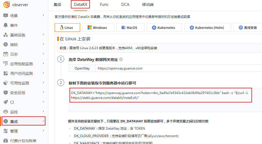Click the Kubernetes (Helm) wheel icon
This screenshot has width=262, height=144.
click(x=192, y=28)
